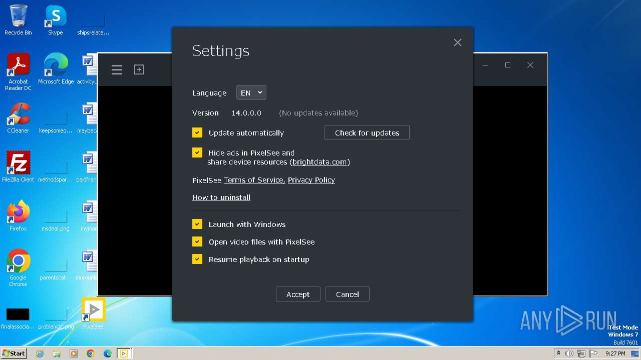Click the Windows Start button
This screenshot has height=360, width=641.
[x=14, y=353]
